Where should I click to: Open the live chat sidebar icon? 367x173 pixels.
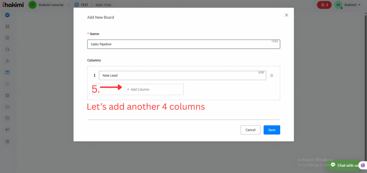[7, 38]
